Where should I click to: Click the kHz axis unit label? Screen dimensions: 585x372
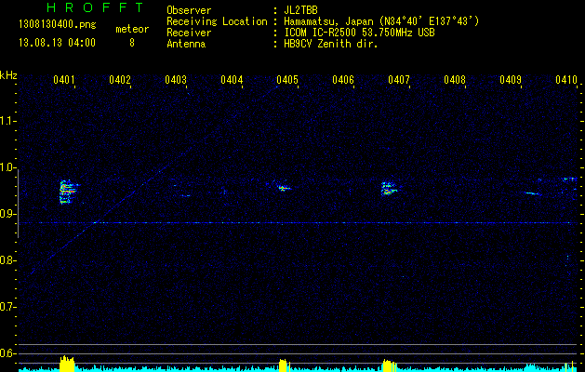click(x=8, y=75)
